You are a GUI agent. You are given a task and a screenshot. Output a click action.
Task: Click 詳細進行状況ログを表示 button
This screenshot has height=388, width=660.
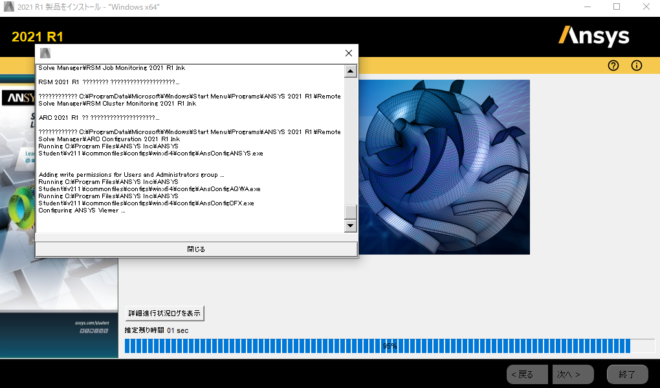coord(164,314)
